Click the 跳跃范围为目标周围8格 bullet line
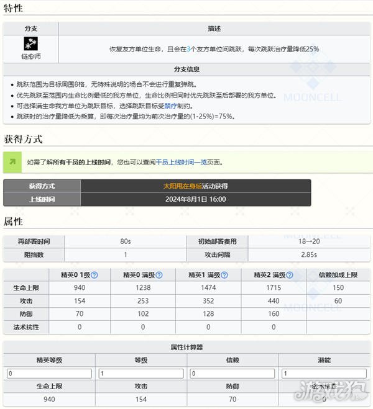The image size is (373, 409). 107,84
